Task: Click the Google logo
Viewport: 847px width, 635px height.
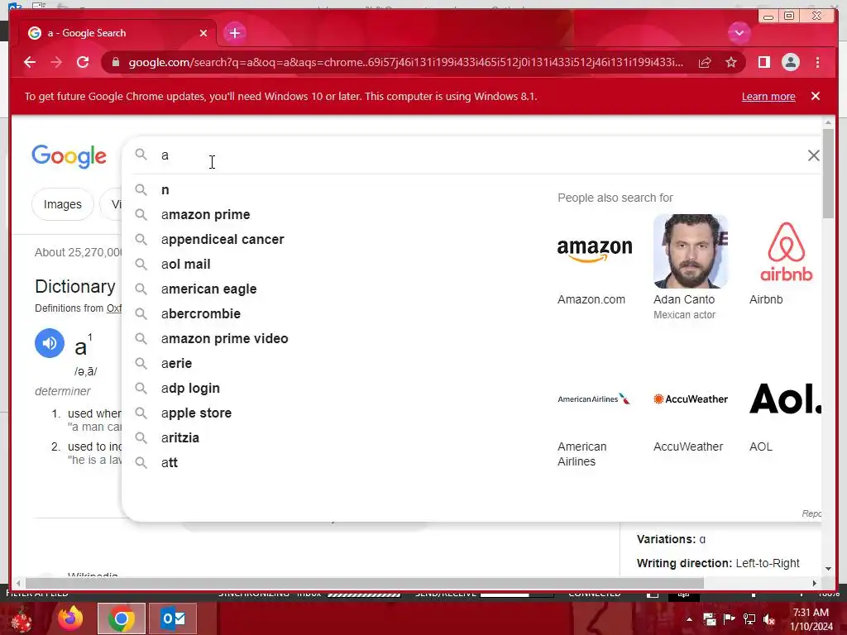Action: pyautogui.click(x=69, y=156)
